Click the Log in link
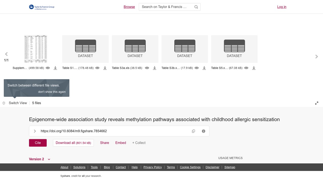The image size is (323, 181). [282, 7]
